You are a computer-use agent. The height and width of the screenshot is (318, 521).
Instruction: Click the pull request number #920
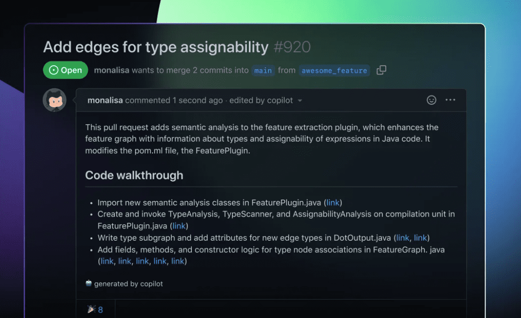[292, 47]
